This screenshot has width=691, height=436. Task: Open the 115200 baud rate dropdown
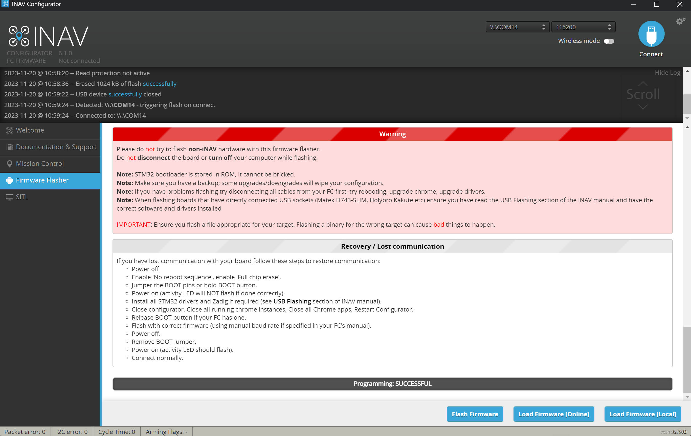583,27
